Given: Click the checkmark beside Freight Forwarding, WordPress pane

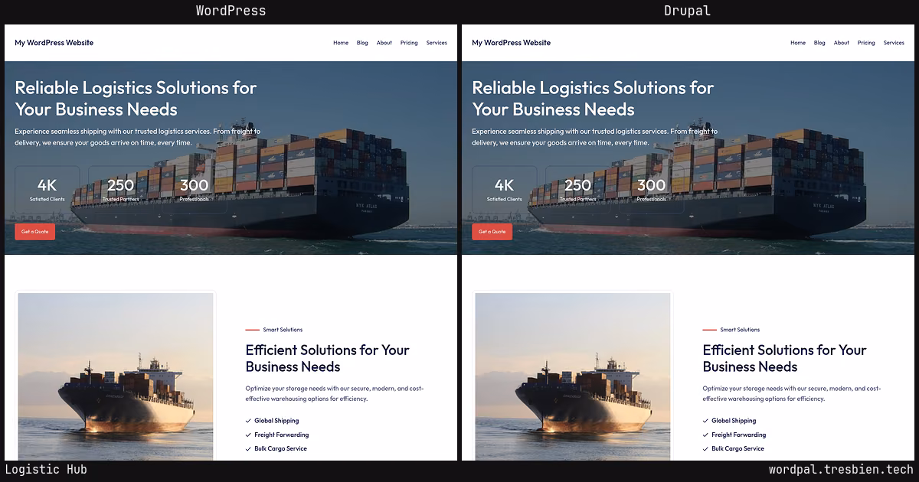Looking at the screenshot, I should (248, 435).
